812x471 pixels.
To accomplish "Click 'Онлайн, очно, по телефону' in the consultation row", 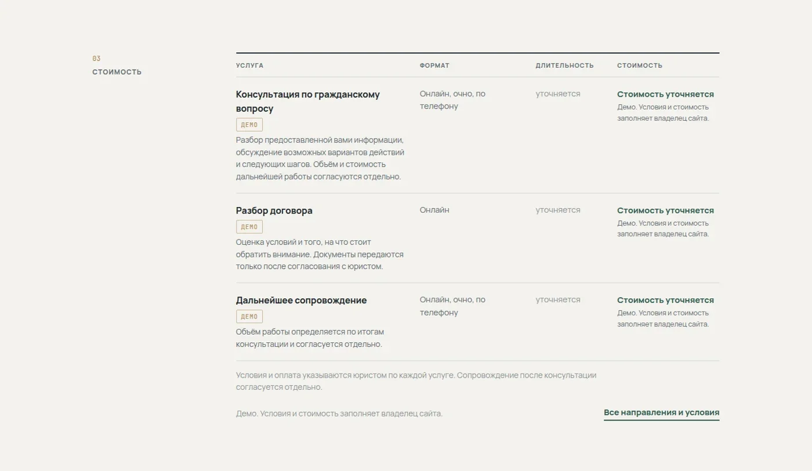I will coord(452,100).
